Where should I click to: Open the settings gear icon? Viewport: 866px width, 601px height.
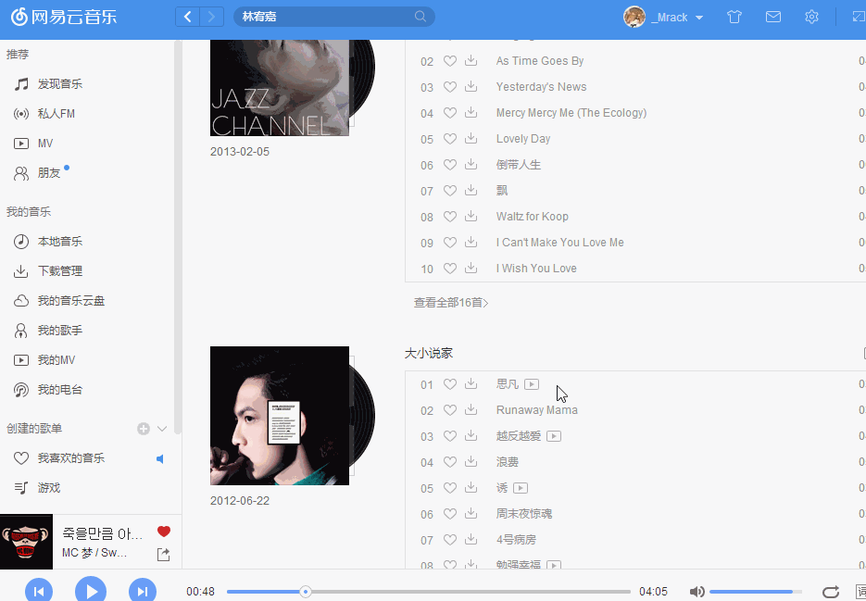[811, 17]
